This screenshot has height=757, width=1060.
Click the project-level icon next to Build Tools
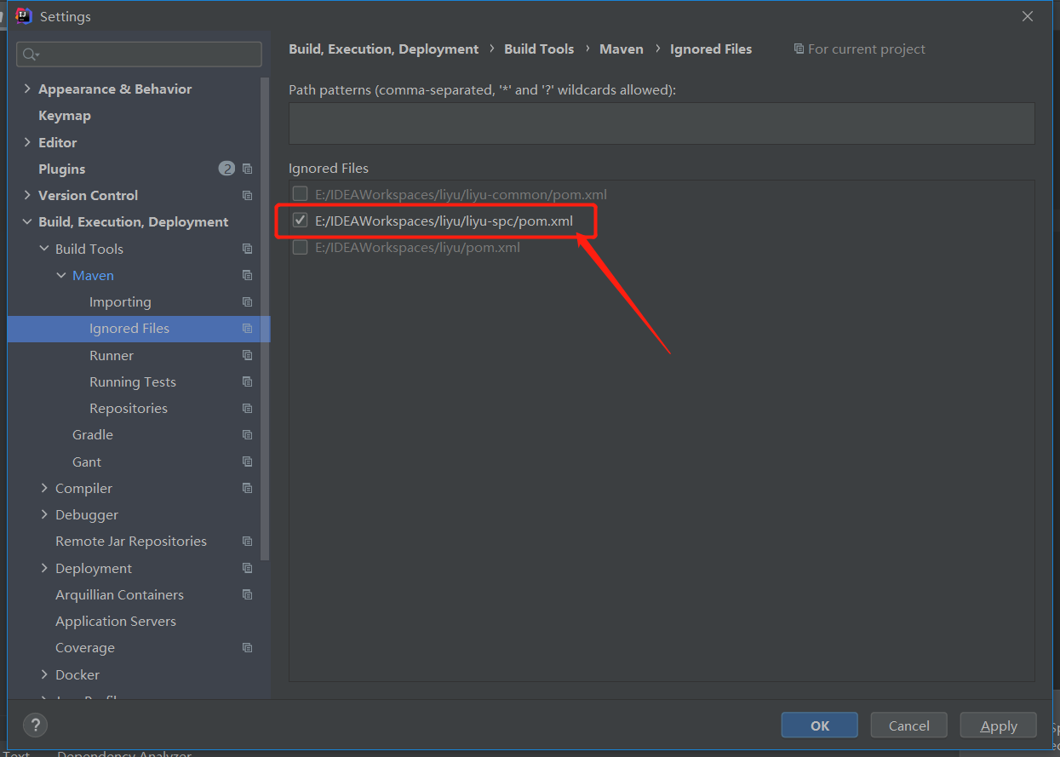point(247,249)
